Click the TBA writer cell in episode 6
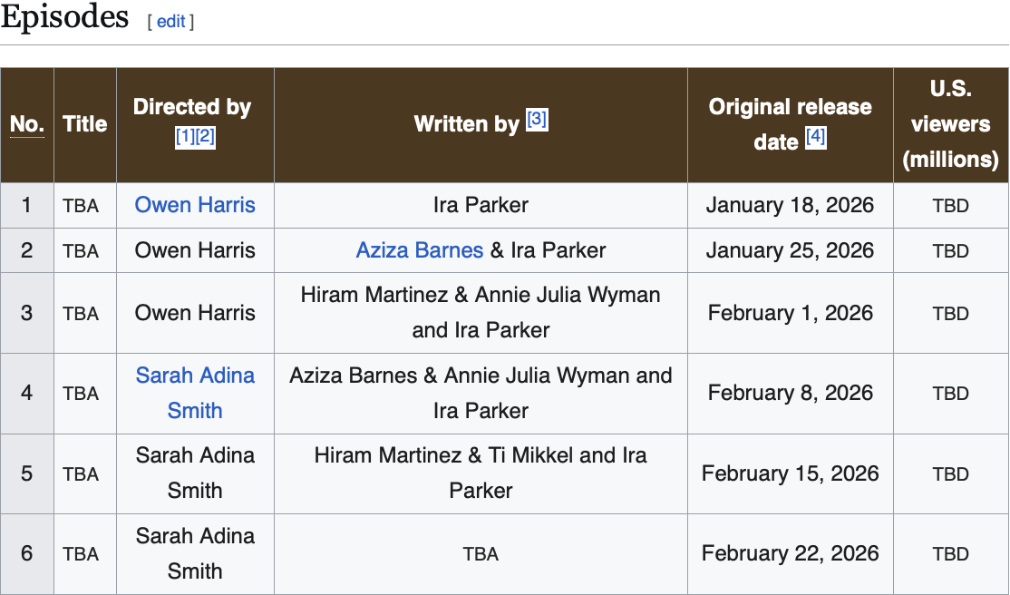Screen dimensions: 1010x595 [481, 554]
